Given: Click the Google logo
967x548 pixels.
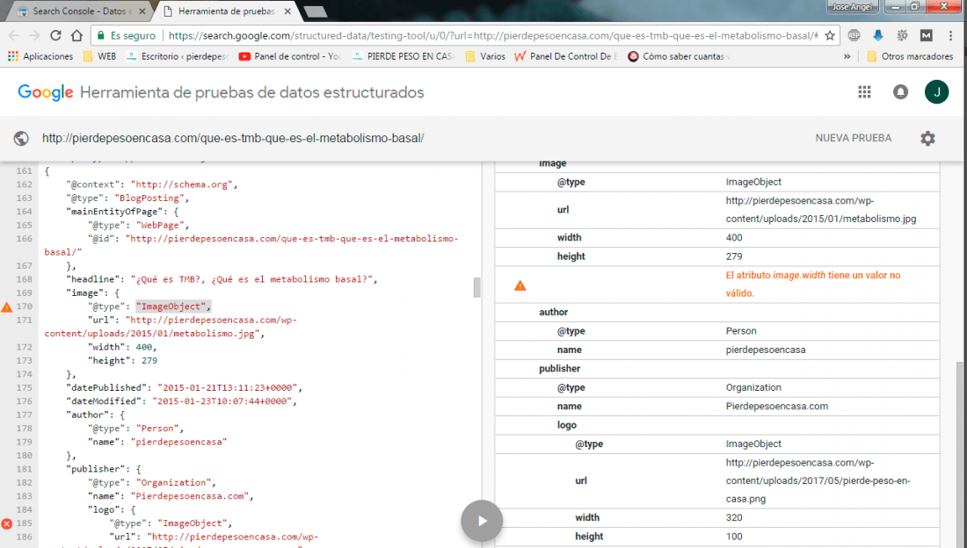Looking at the screenshot, I should 46,92.
